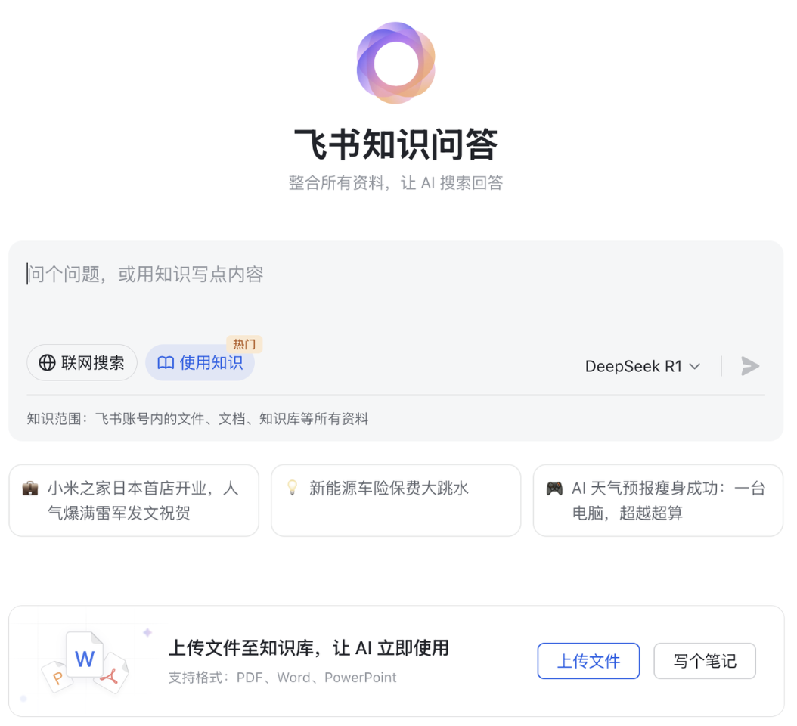
Task: Click the gamepad icon on AI 天气预报 card
Action: (554, 489)
